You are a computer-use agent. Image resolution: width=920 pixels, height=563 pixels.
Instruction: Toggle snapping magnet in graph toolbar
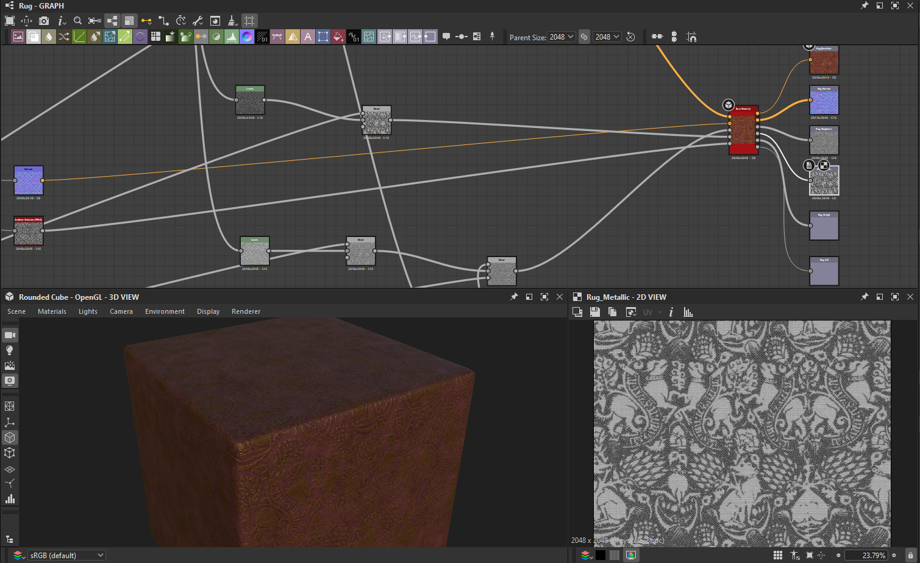[x=691, y=37]
